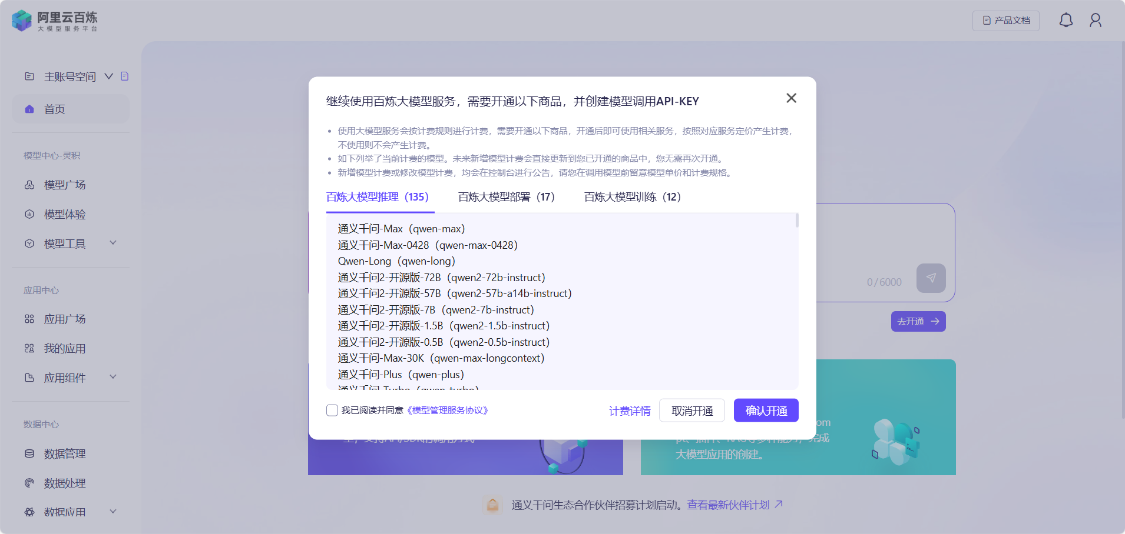Check the 我已阅读并同意 agreement checkbox
1125x534 pixels.
(x=332, y=410)
